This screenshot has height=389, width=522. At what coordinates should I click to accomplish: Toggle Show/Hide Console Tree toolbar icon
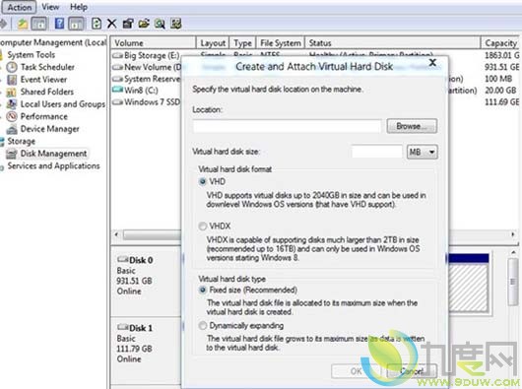pos(39,24)
